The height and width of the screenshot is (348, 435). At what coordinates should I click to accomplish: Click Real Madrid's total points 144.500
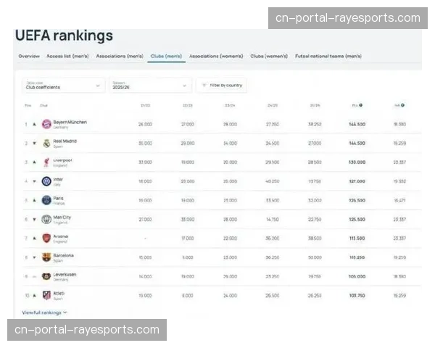click(357, 144)
